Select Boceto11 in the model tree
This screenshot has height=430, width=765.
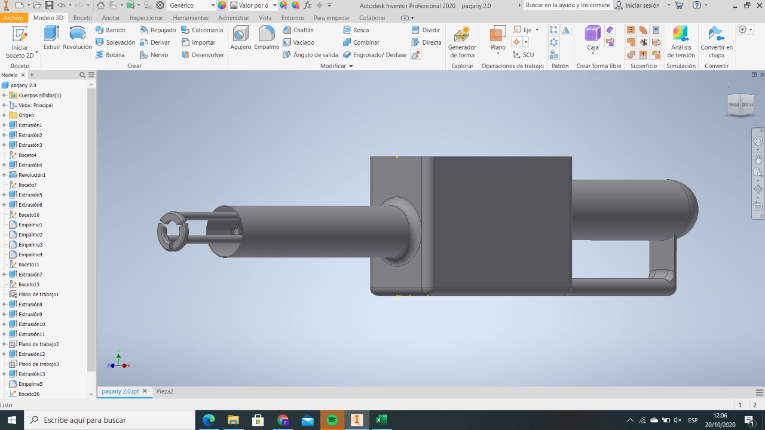tap(24, 265)
